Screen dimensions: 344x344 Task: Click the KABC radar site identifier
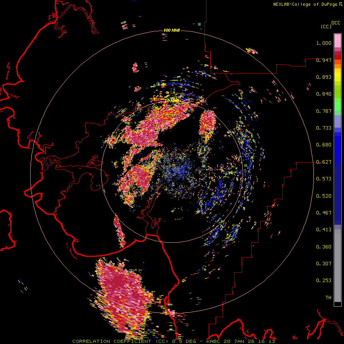[x=214, y=341]
